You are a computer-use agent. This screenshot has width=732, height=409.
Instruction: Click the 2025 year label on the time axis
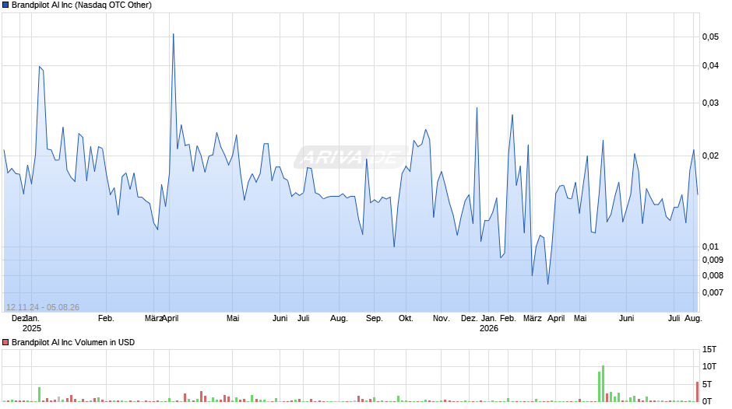pyautogui.click(x=32, y=328)
